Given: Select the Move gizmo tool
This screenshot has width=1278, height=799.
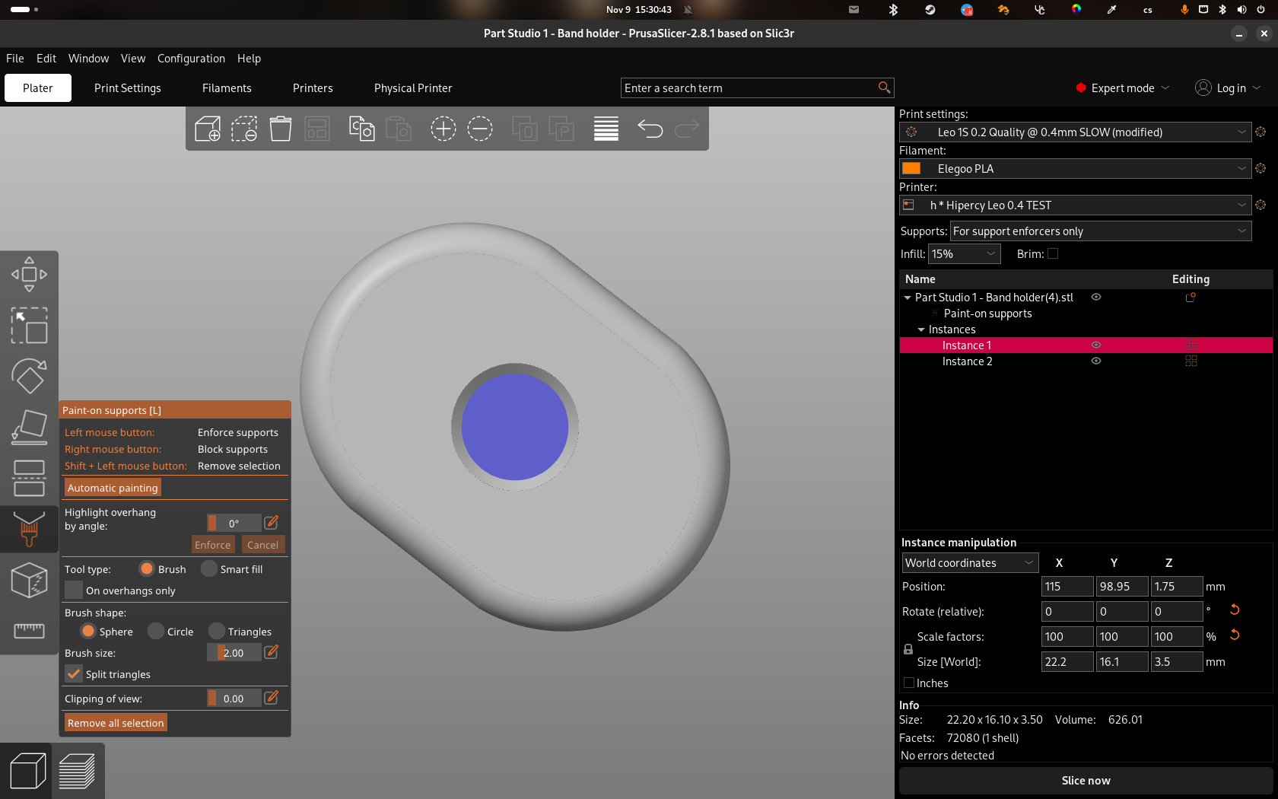Looking at the screenshot, I should point(29,274).
